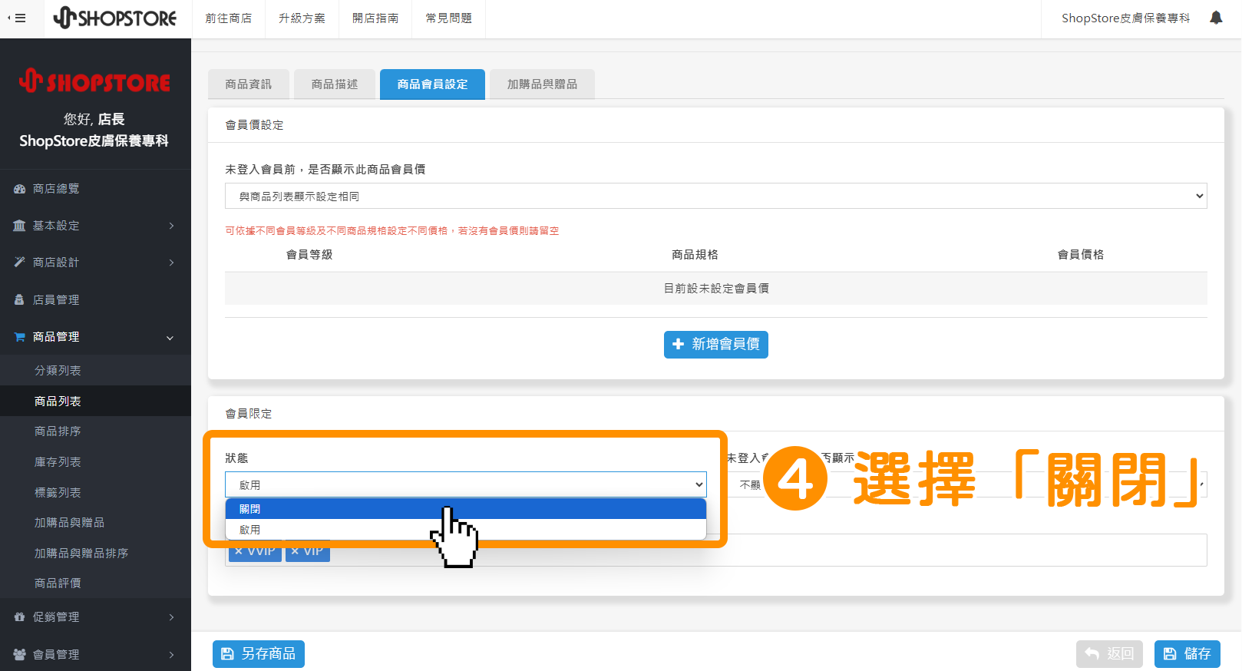Image resolution: width=1242 pixels, height=671 pixels.
Task: Select 啟用 option in the dropdown list
Action: coord(465,530)
